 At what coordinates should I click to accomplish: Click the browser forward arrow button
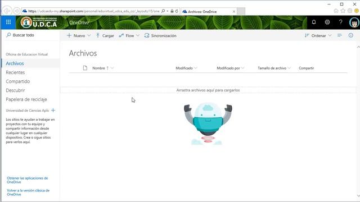click(16, 11)
